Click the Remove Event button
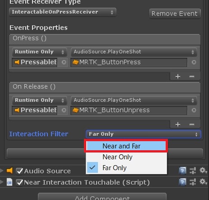 [175, 14]
